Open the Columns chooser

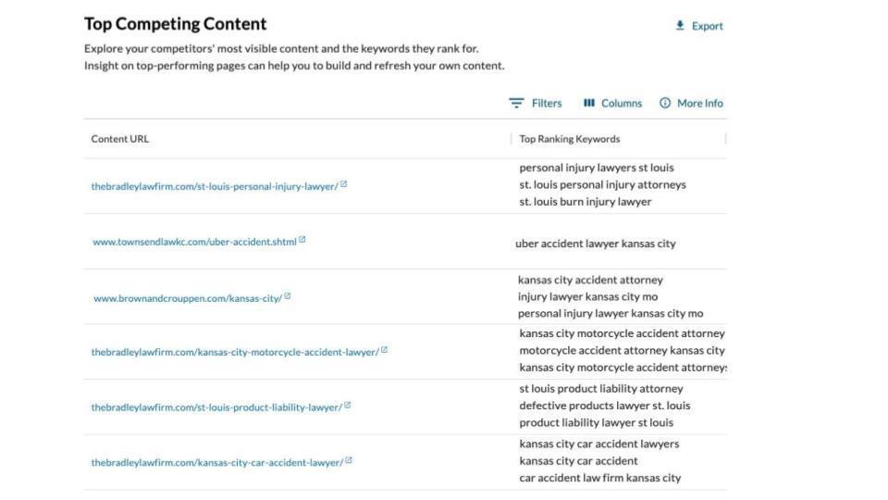coord(622,104)
